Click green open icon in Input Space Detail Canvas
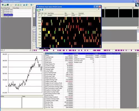The width and height of the screenshot is (139, 111). pyautogui.click(x=38, y=10)
